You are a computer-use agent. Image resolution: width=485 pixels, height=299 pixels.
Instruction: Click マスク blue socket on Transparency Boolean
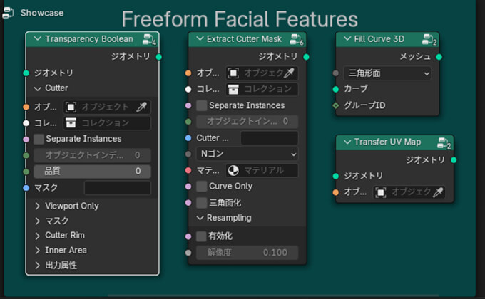(26, 187)
